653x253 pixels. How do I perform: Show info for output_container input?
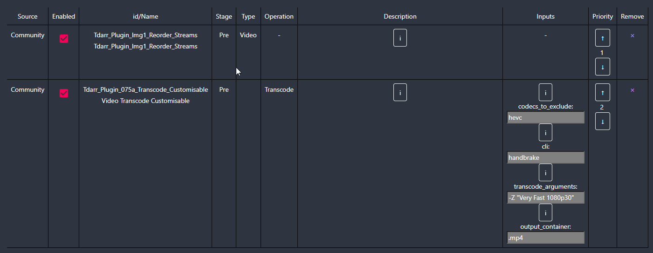click(545, 213)
